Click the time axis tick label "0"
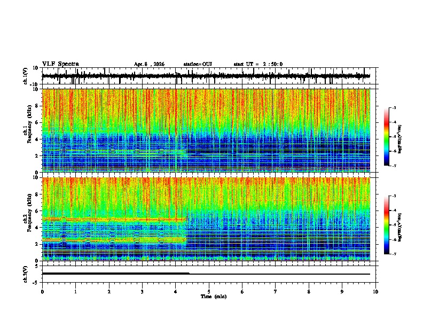The image size is (423, 327). (42, 292)
